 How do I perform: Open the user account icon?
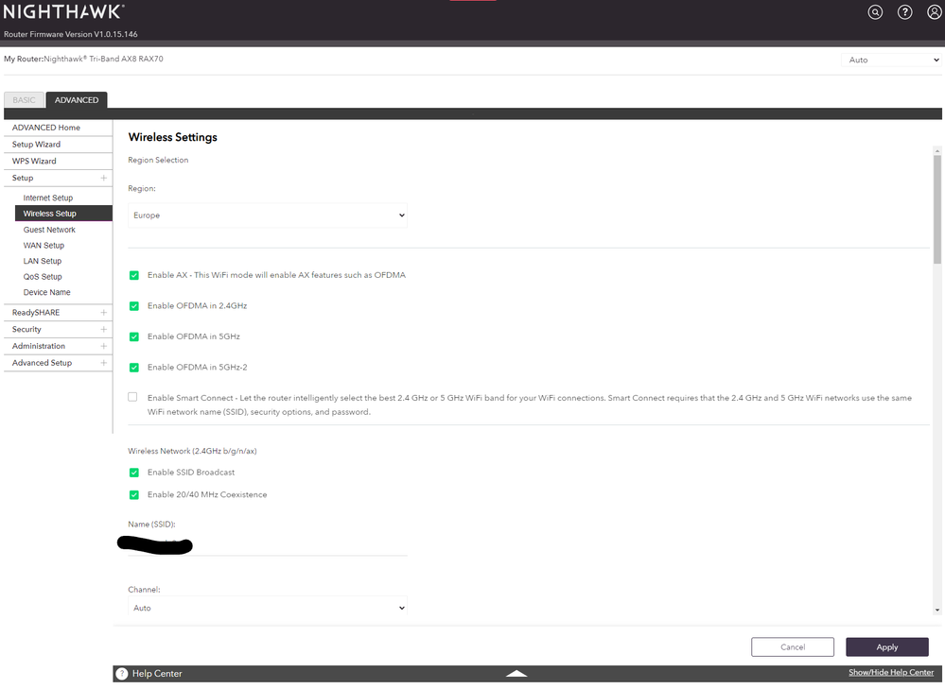click(935, 12)
